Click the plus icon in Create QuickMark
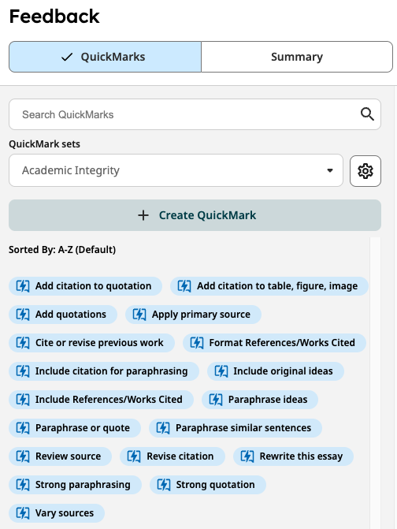Image resolution: width=397 pixels, height=529 pixels. tap(143, 215)
